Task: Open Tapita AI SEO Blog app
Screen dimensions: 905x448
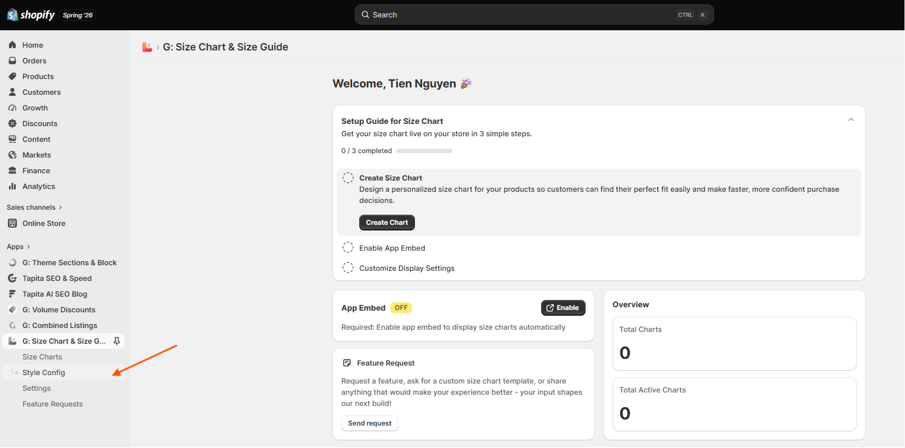Action: click(x=63, y=294)
